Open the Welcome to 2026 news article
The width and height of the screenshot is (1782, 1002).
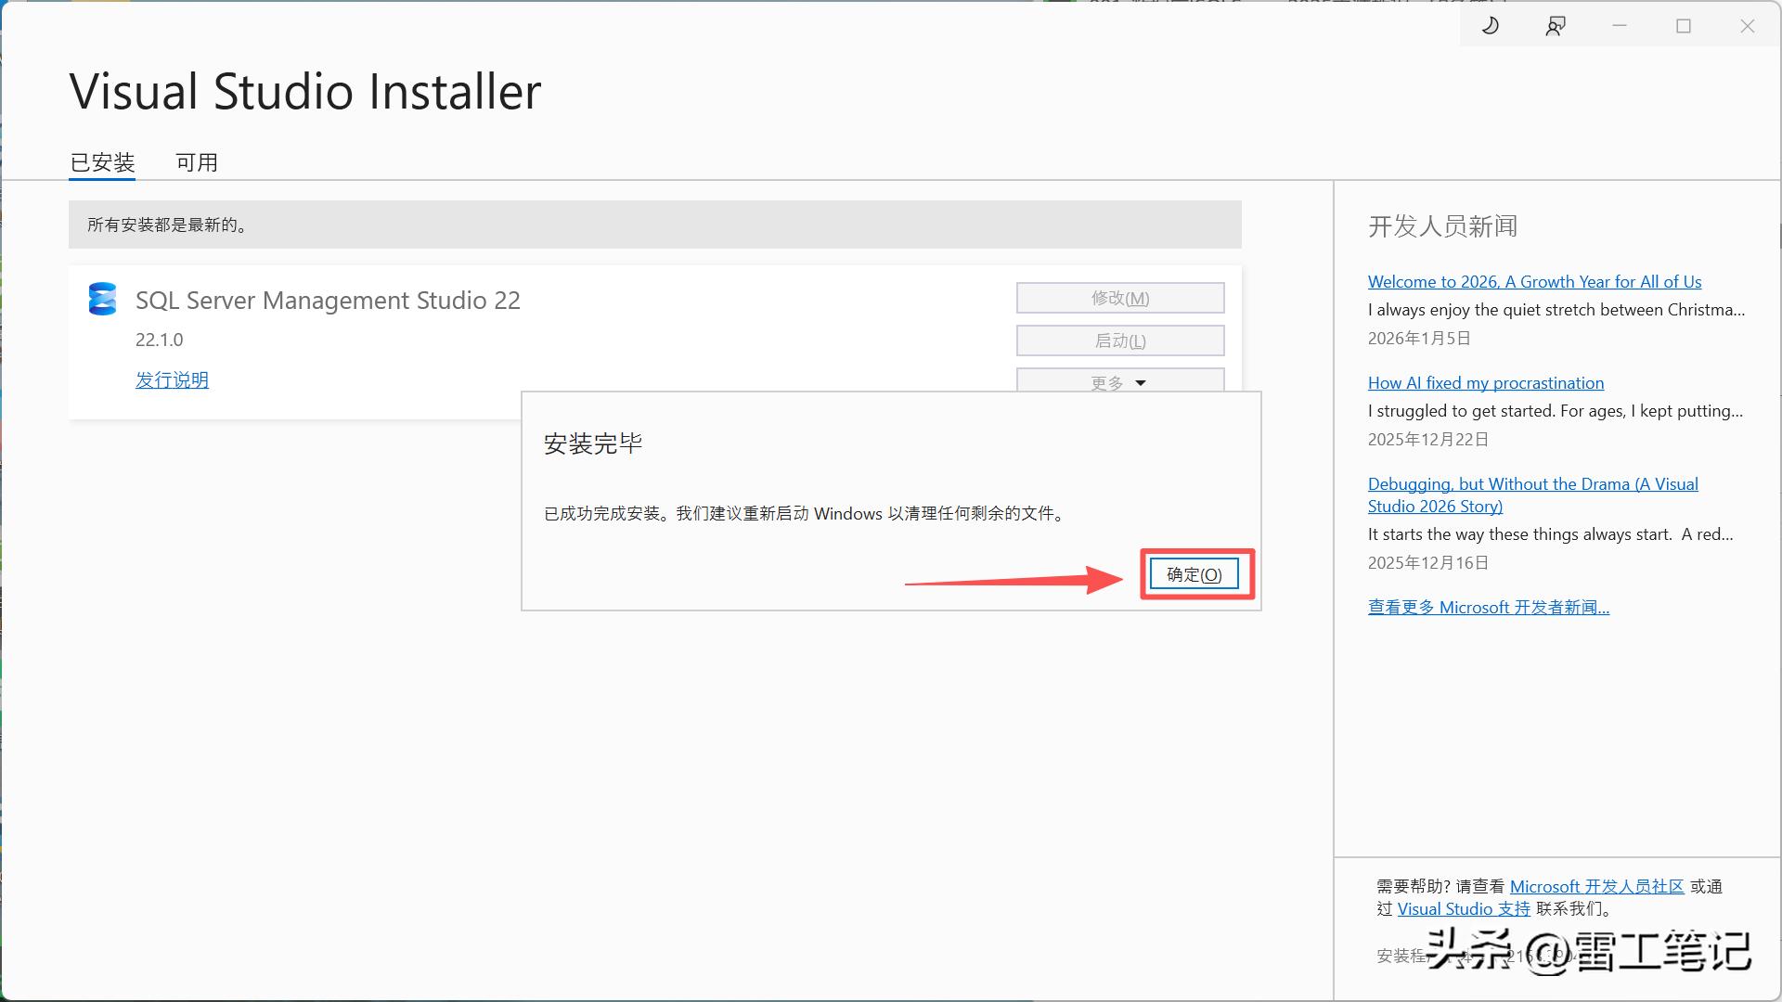click(x=1534, y=282)
